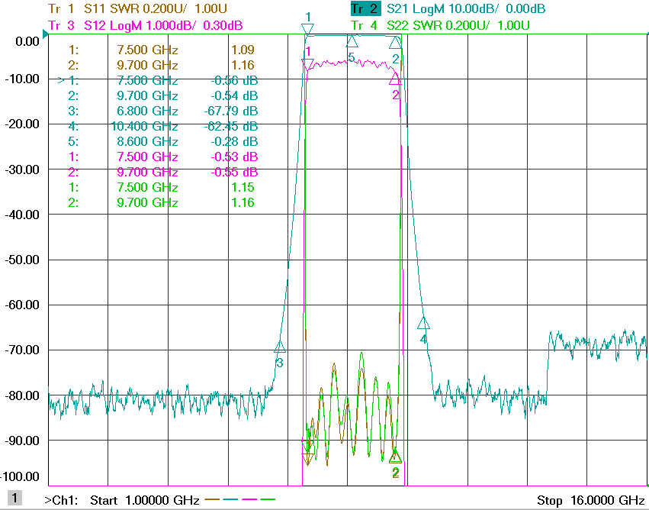Click teal marker 4 triangle on right skirt
The height and width of the screenshot is (510, 649).
(423, 323)
